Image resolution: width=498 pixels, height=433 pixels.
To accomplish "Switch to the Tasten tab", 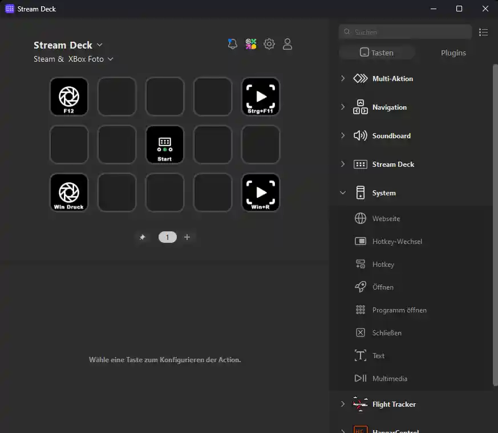I will pos(377,53).
